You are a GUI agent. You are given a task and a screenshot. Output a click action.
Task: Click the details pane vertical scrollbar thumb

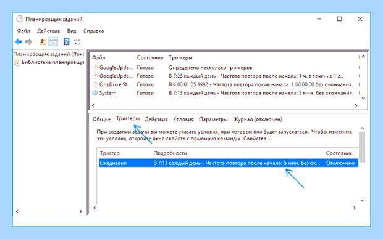(x=362, y=147)
